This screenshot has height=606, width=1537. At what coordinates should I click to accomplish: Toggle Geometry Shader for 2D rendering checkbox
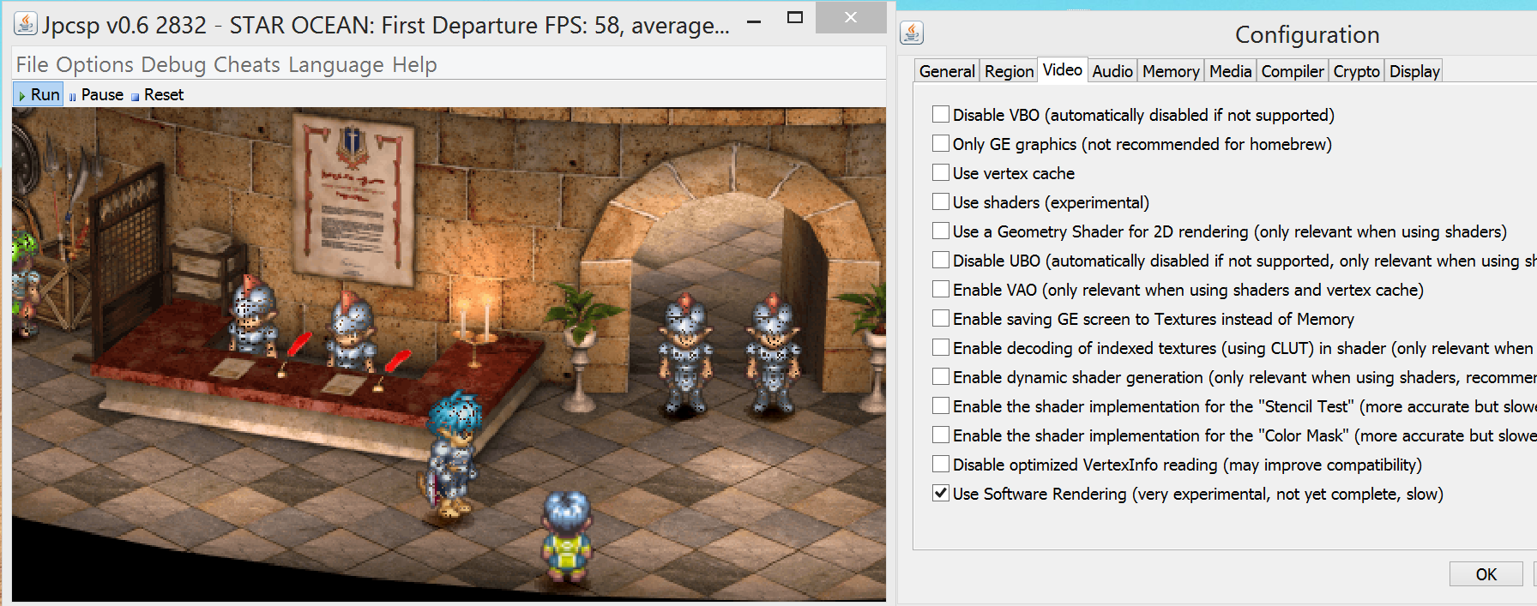click(x=941, y=231)
